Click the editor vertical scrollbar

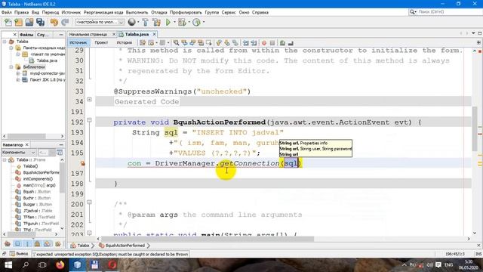(475, 128)
